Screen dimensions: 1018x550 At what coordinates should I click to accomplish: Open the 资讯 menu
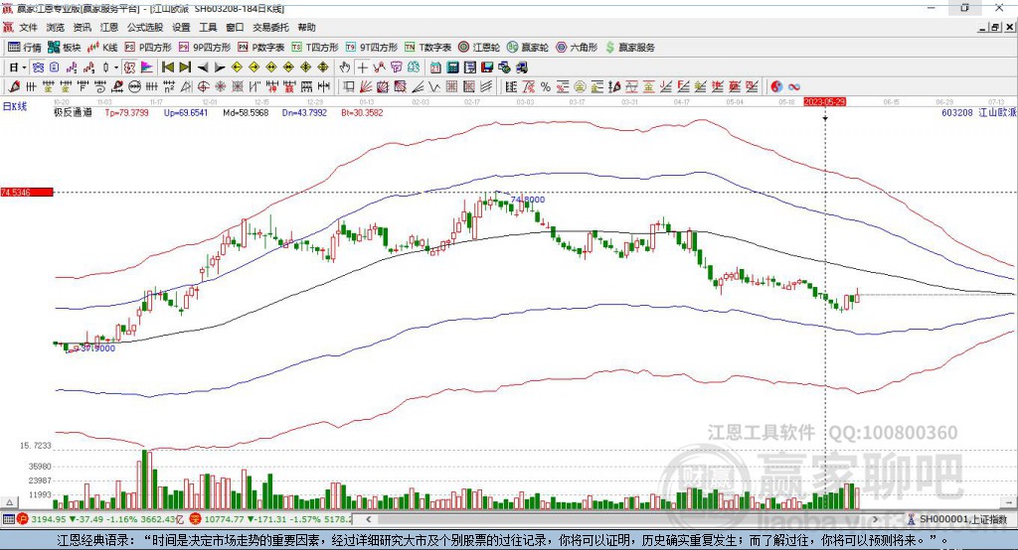[82, 27]
